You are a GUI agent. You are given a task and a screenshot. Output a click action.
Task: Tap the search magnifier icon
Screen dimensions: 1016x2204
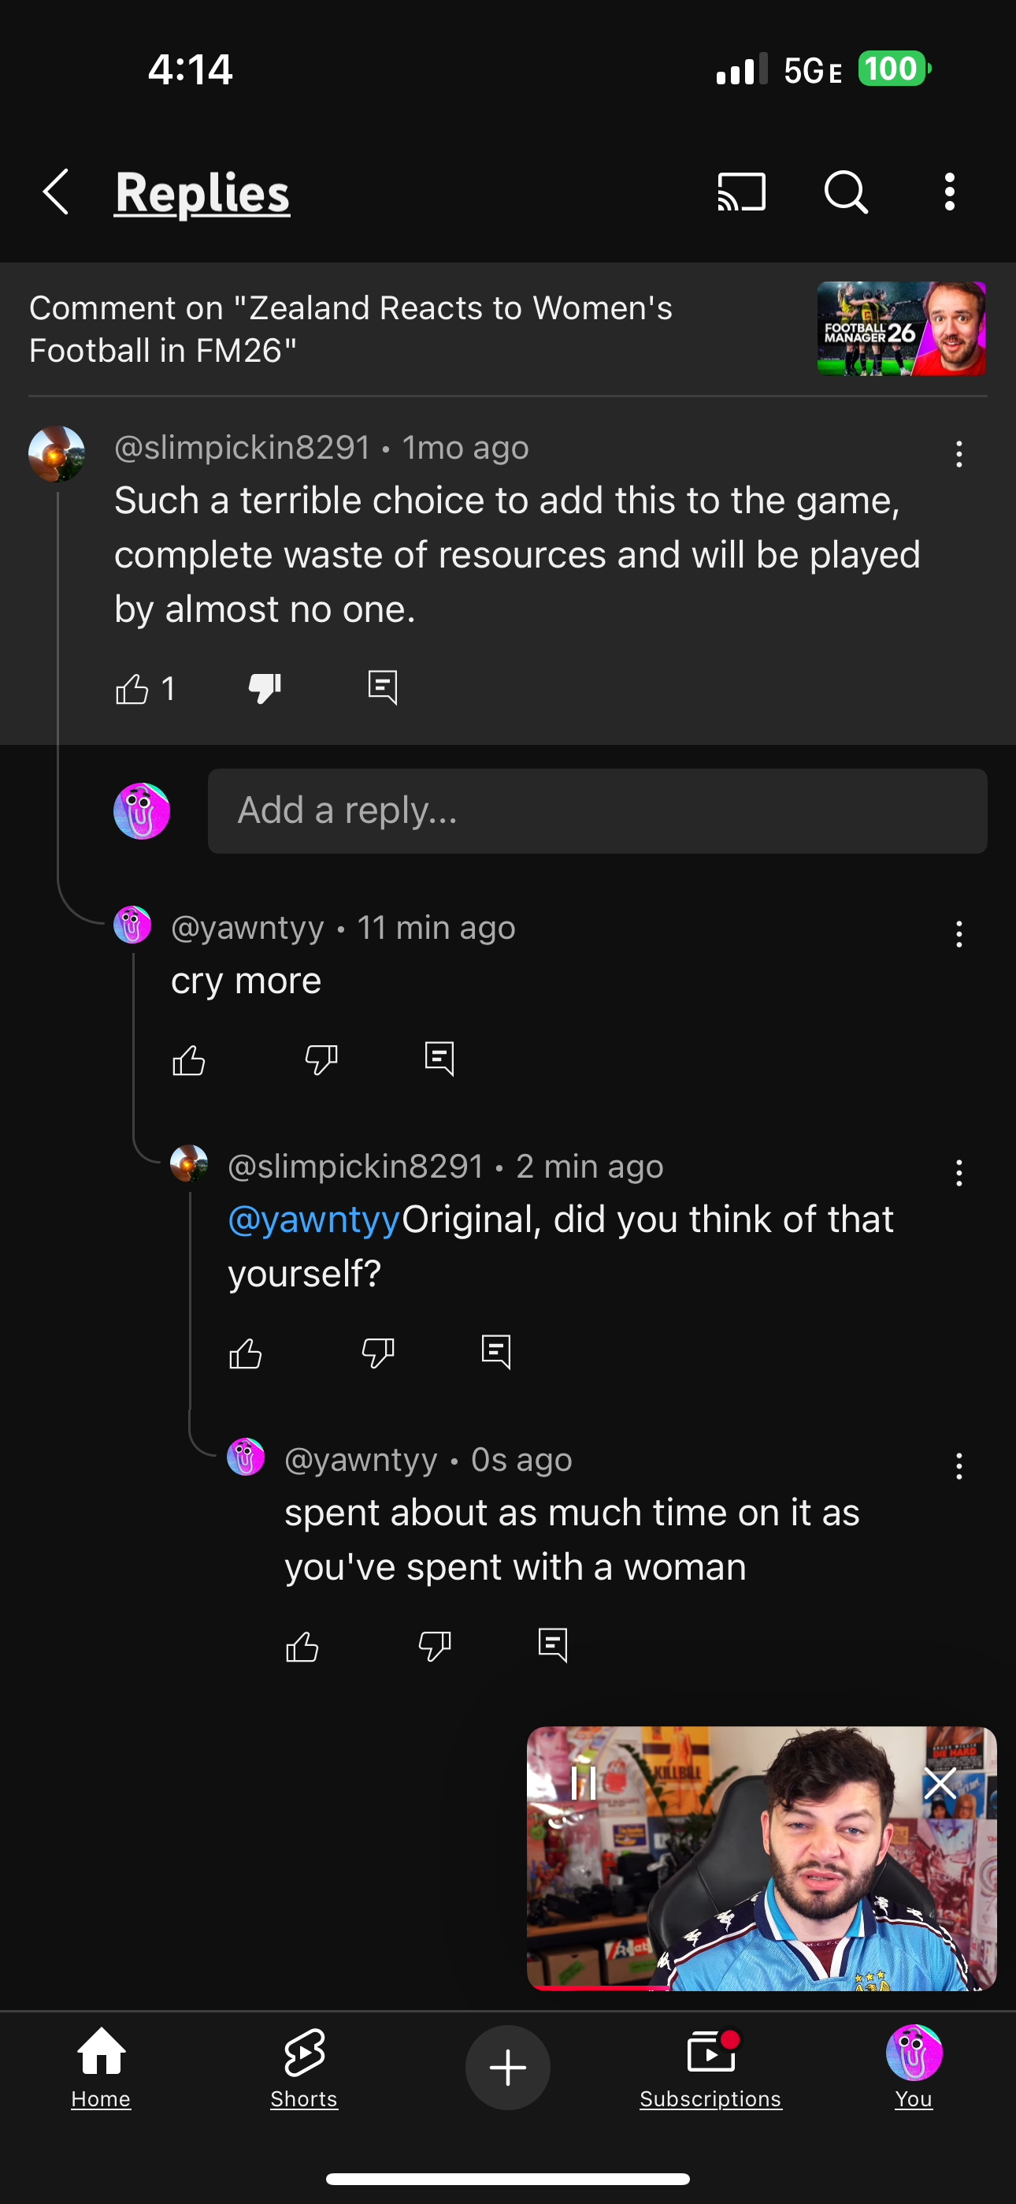coord(846,192)
